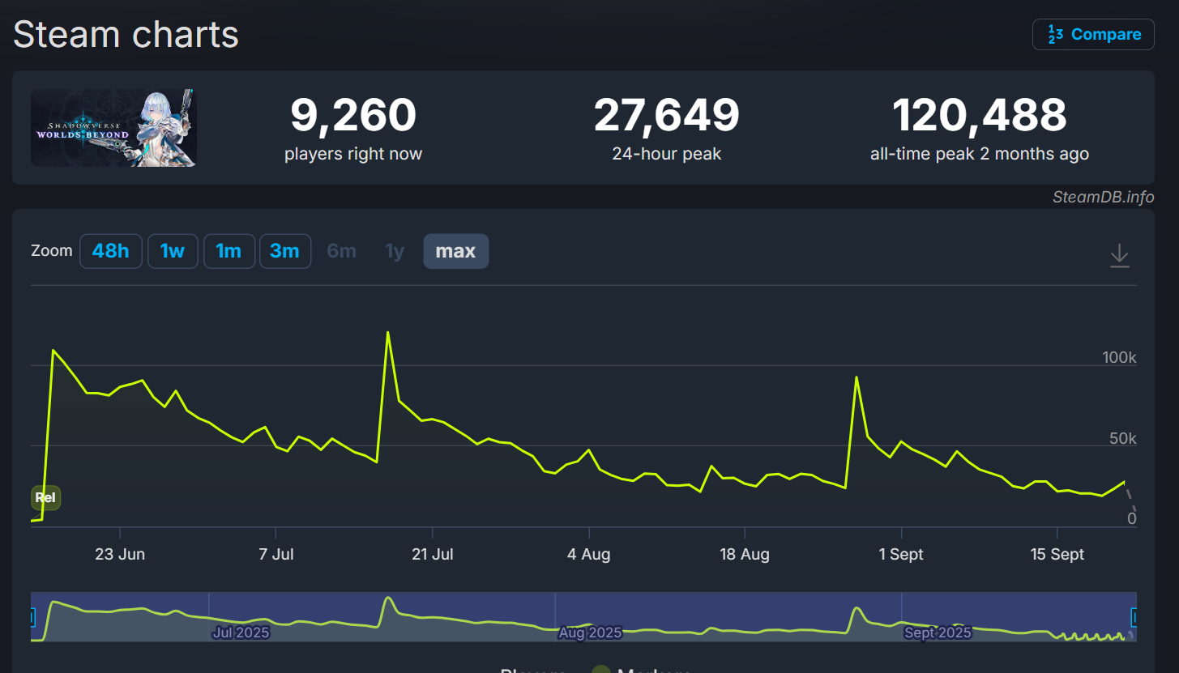This screenshot has width=1179, height=673.
Task: Click the 50k y-axis label
Action: pyautogui.click(x=1123, y=439)
